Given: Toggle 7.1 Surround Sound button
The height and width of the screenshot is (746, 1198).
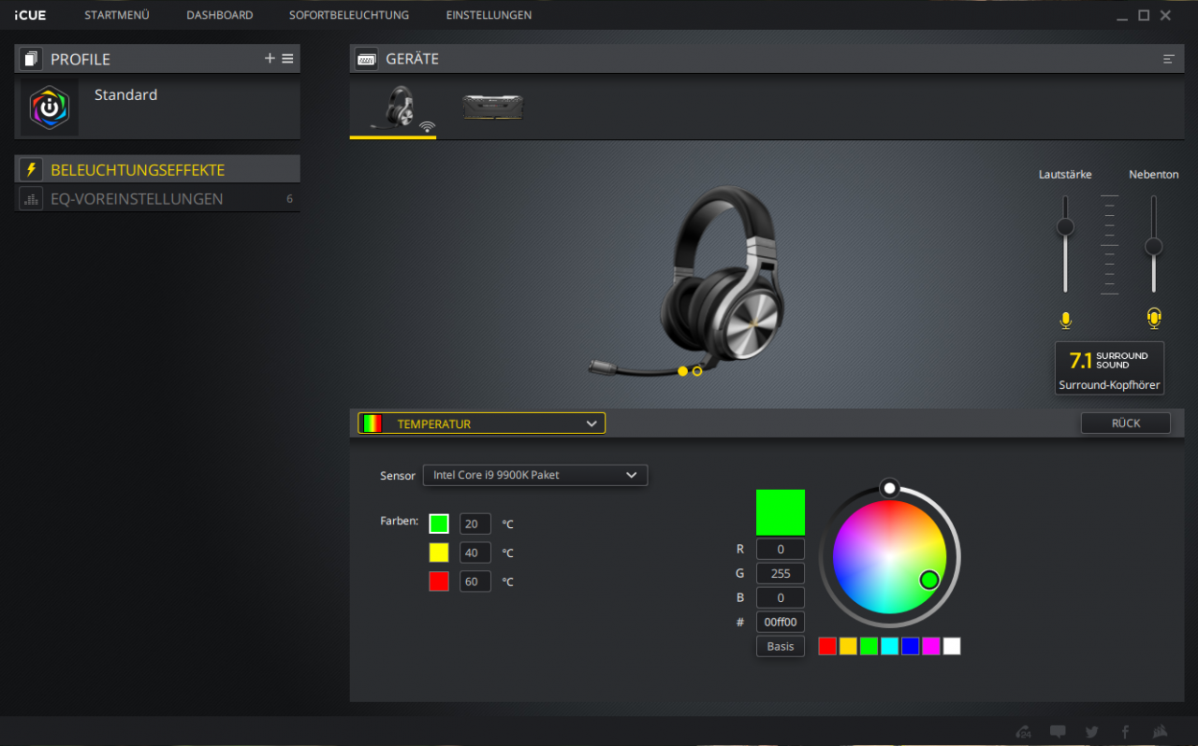Looking at the screenshot, I should (x=1109, y=367).
